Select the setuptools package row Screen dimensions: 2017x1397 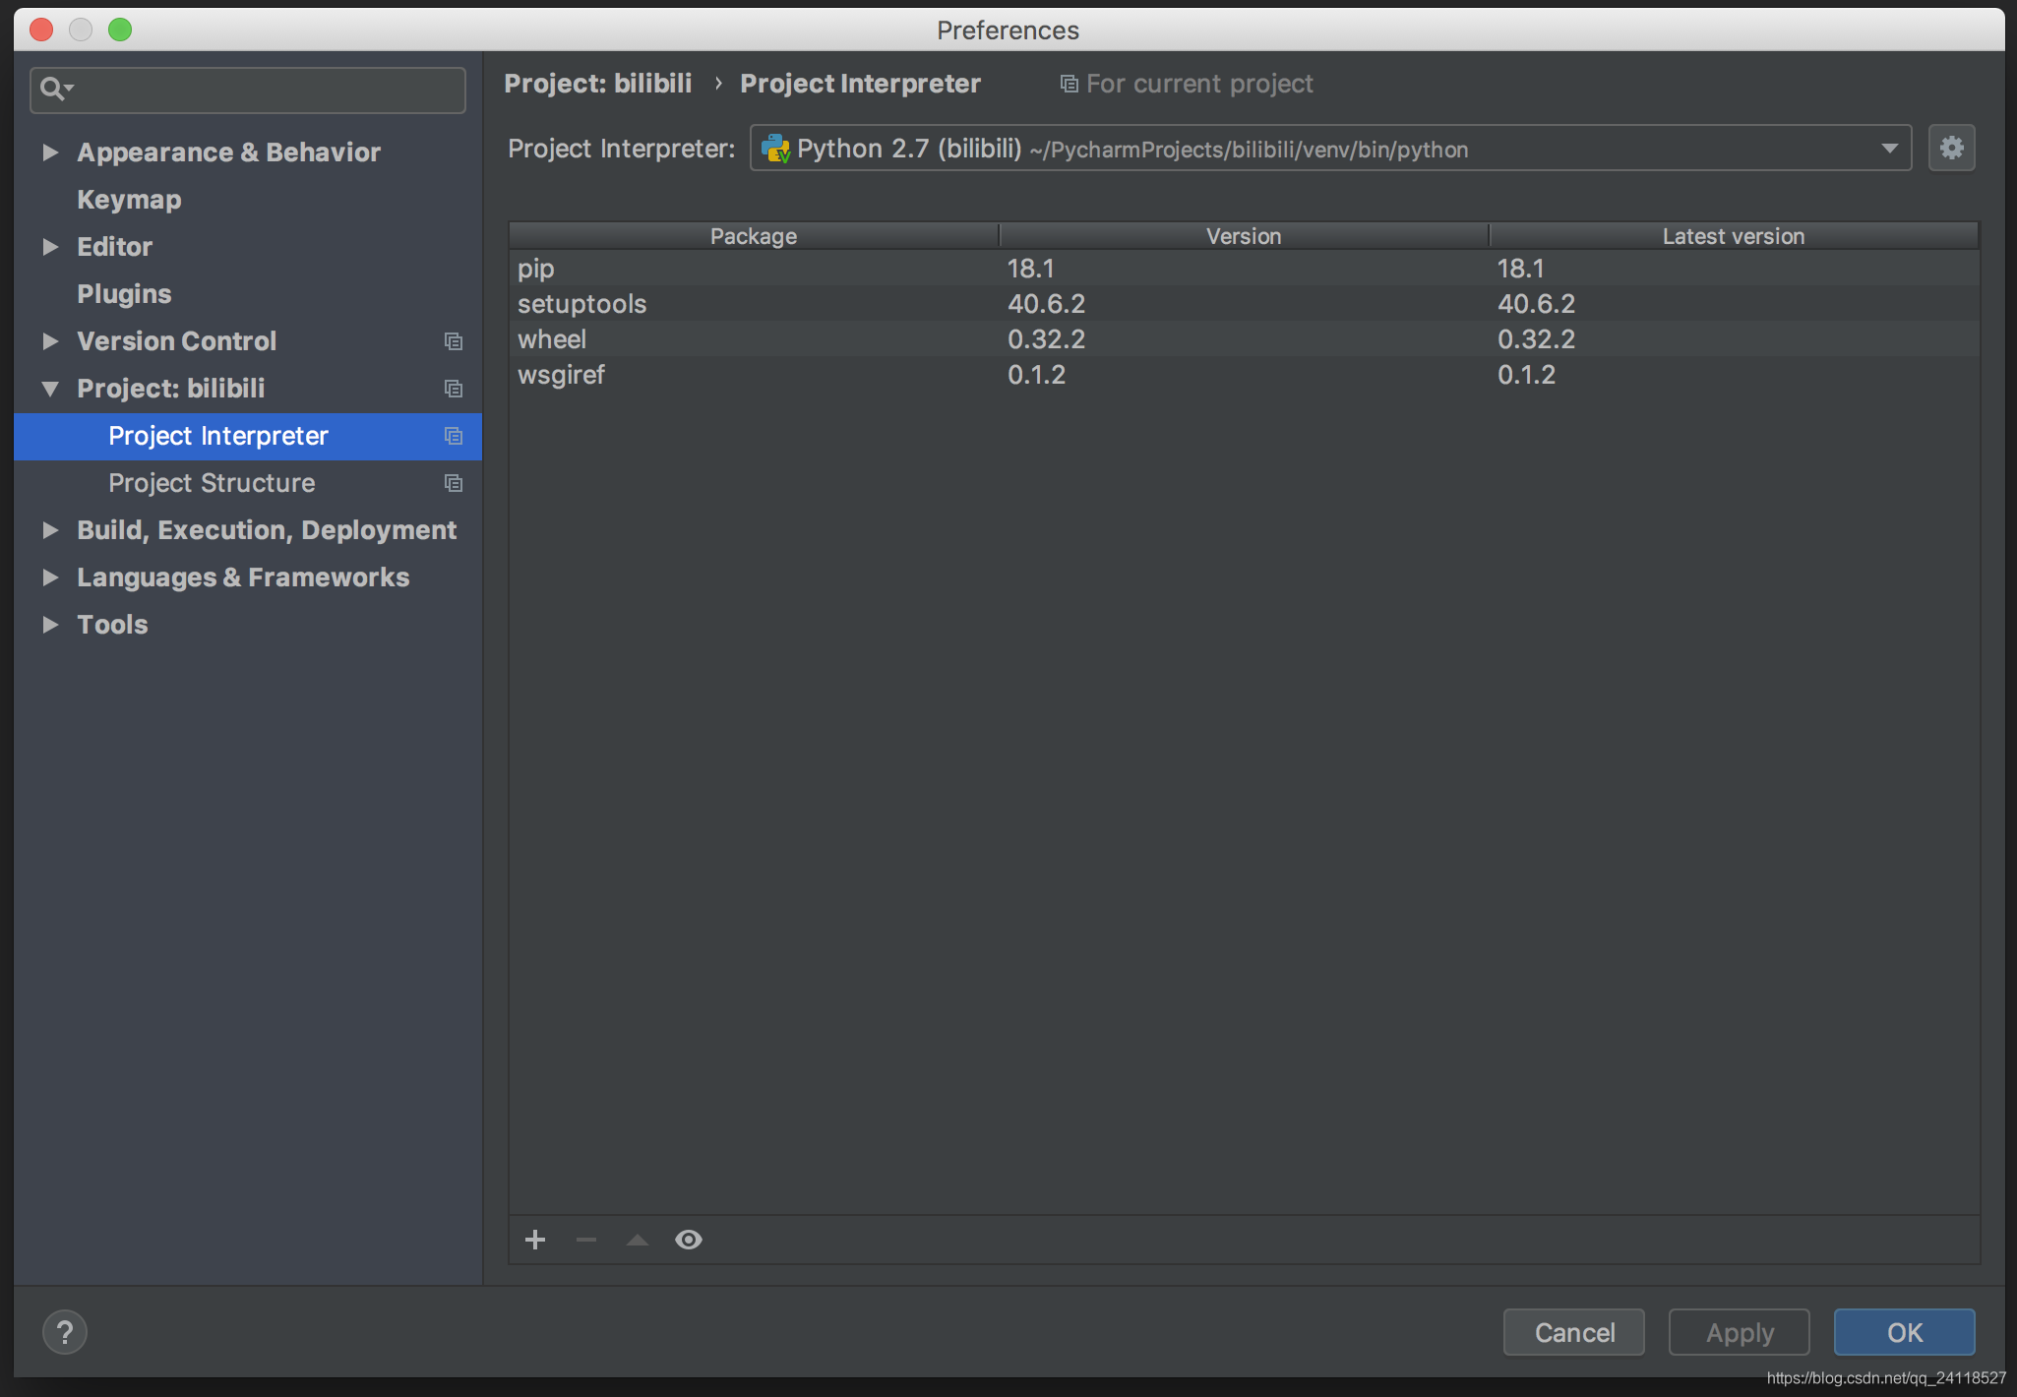click(x=1244, y=304)
